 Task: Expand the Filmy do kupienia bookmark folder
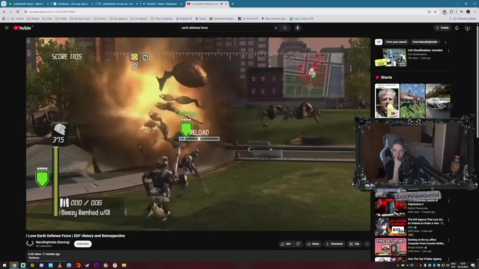(x=161, y=18)
